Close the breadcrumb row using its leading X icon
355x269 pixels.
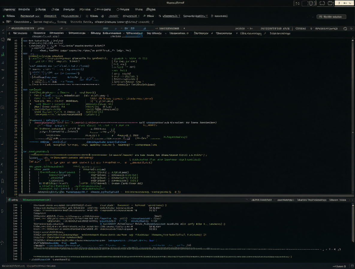pyautogui.click(x=3, y=22)
